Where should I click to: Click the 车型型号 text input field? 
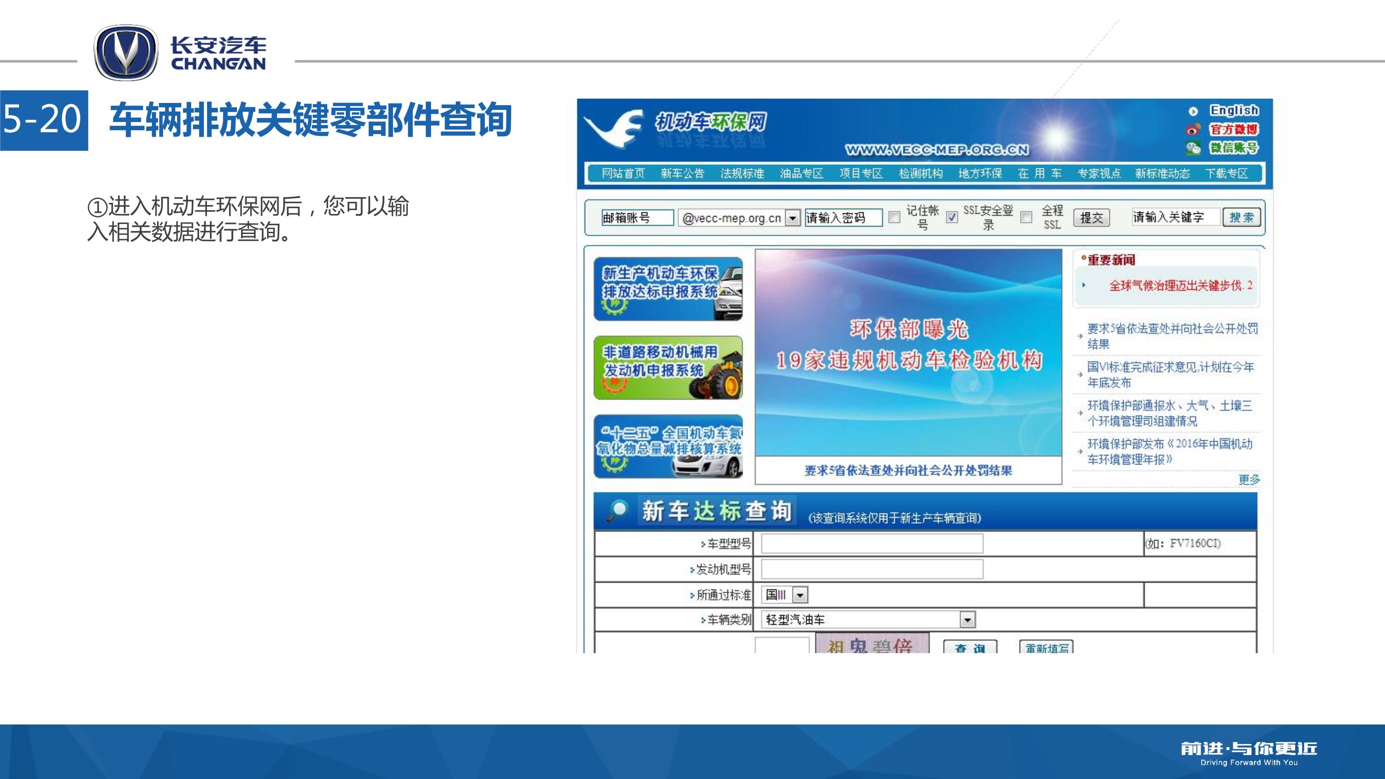click(872, 544)
